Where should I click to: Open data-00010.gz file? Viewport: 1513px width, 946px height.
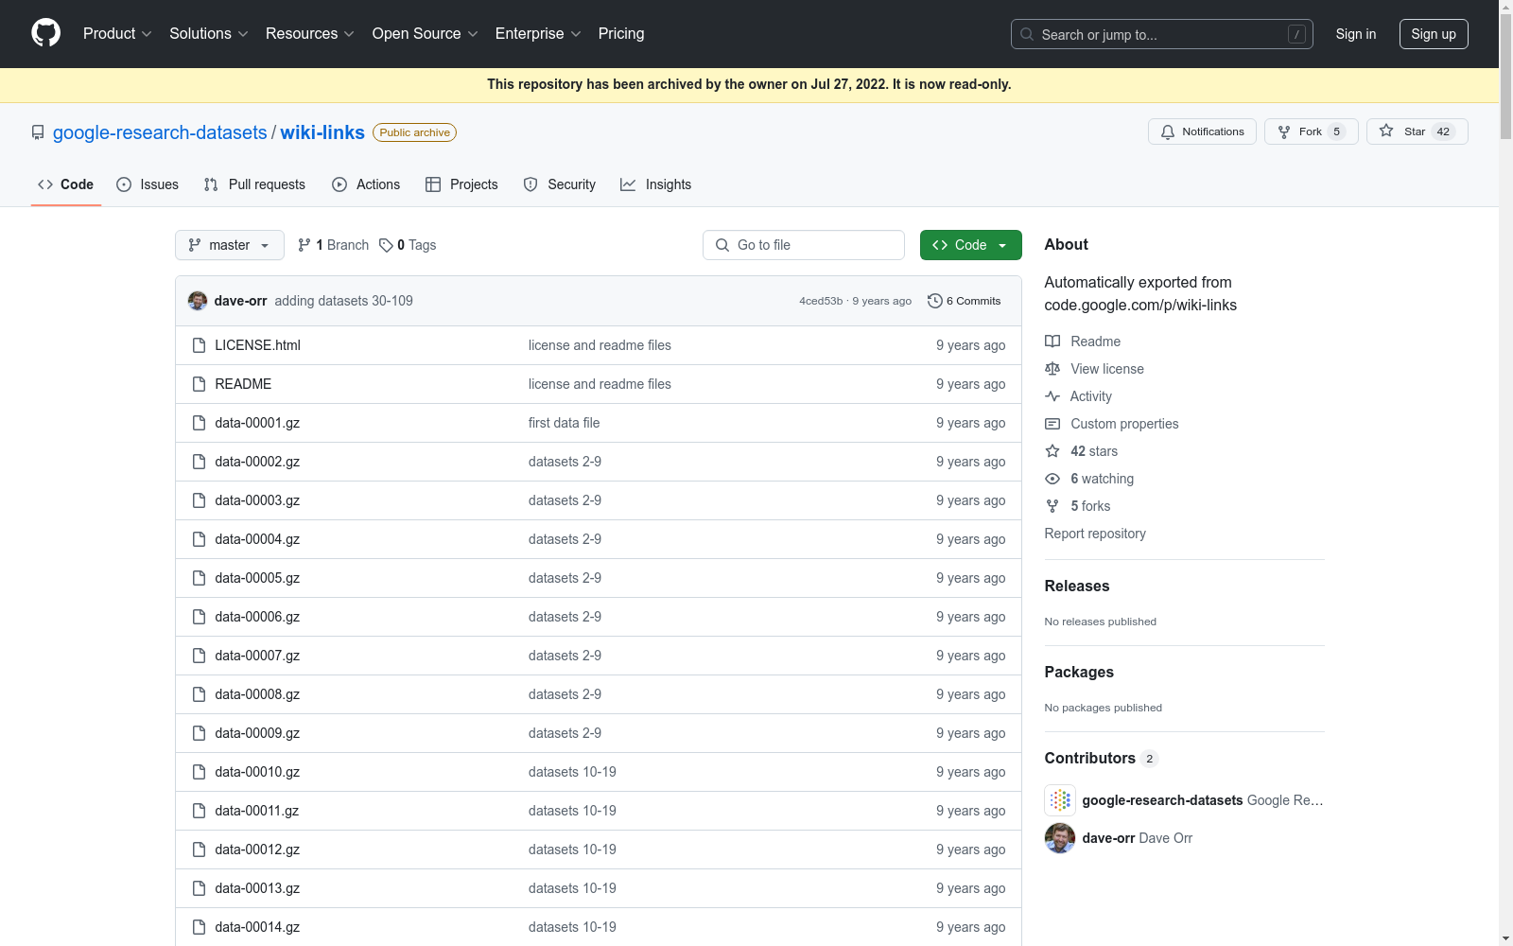(x=257, y=772)
